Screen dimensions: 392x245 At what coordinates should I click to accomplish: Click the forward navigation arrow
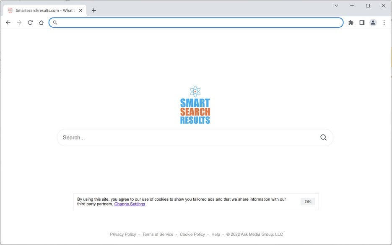tap(19, 23)
